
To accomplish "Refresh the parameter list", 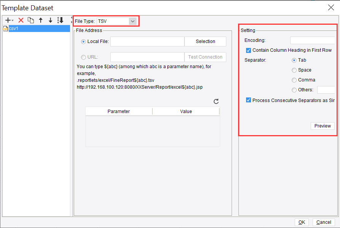I will coord(216,101).
